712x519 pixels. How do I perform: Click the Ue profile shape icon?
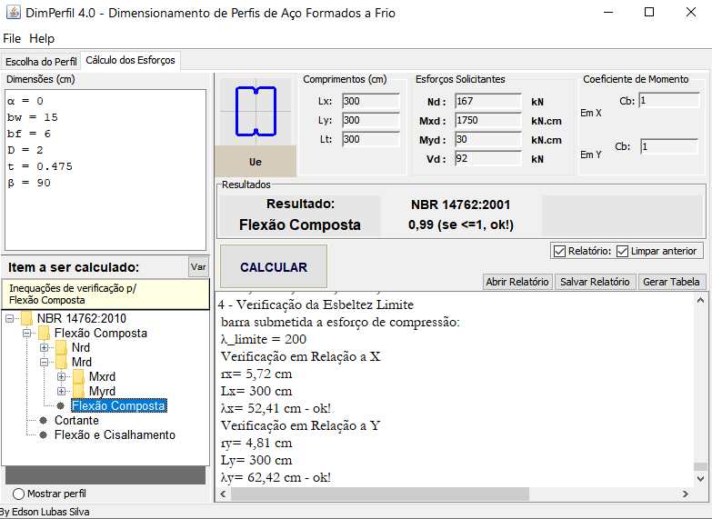tap(256, 111)
